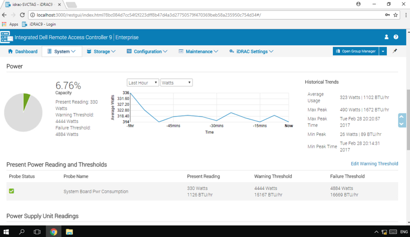Click the Open Group Manager button
Screen dimensions: 410x237
[x=356, y=51]
